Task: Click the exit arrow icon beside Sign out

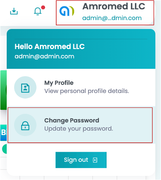Action: [x=95, y=160]
